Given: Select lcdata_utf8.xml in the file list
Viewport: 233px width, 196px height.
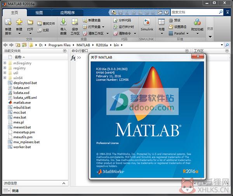Looking at the screenshot, I should tap(25, 98).
